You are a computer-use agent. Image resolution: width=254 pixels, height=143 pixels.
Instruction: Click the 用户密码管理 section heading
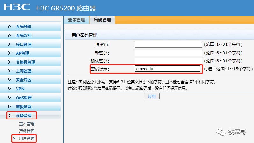pos(84,35)
